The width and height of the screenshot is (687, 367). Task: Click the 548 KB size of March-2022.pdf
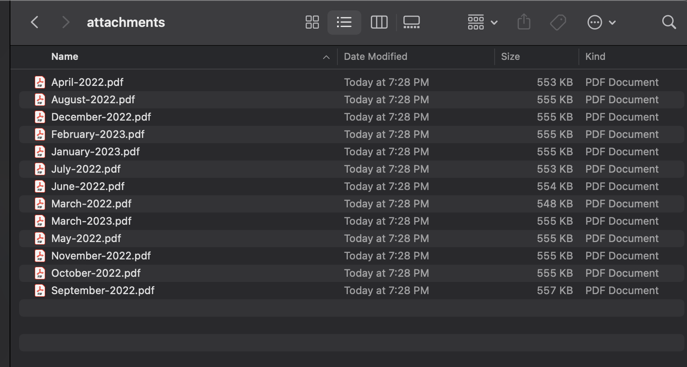click(x=555, y=204)
